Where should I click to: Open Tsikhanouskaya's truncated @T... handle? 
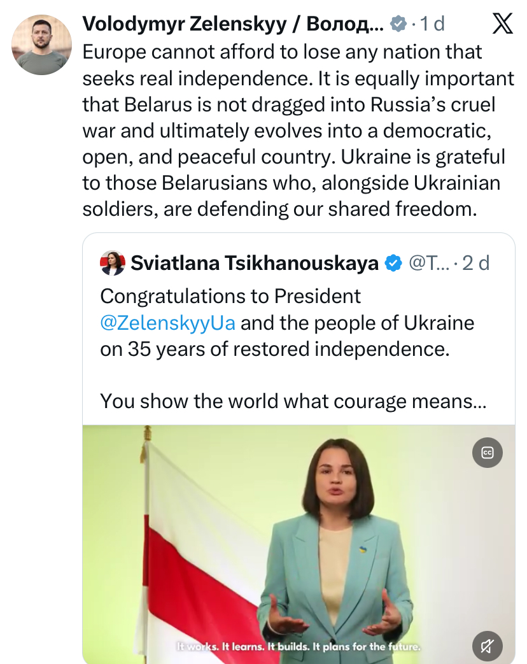point(429,263)
